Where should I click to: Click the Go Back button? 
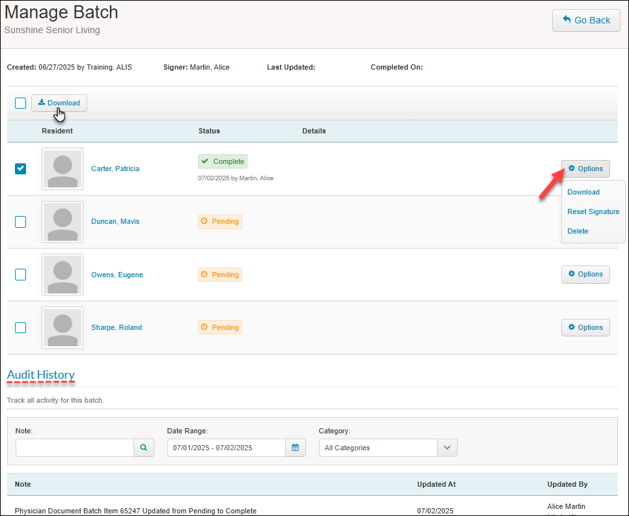pos(586,20)
